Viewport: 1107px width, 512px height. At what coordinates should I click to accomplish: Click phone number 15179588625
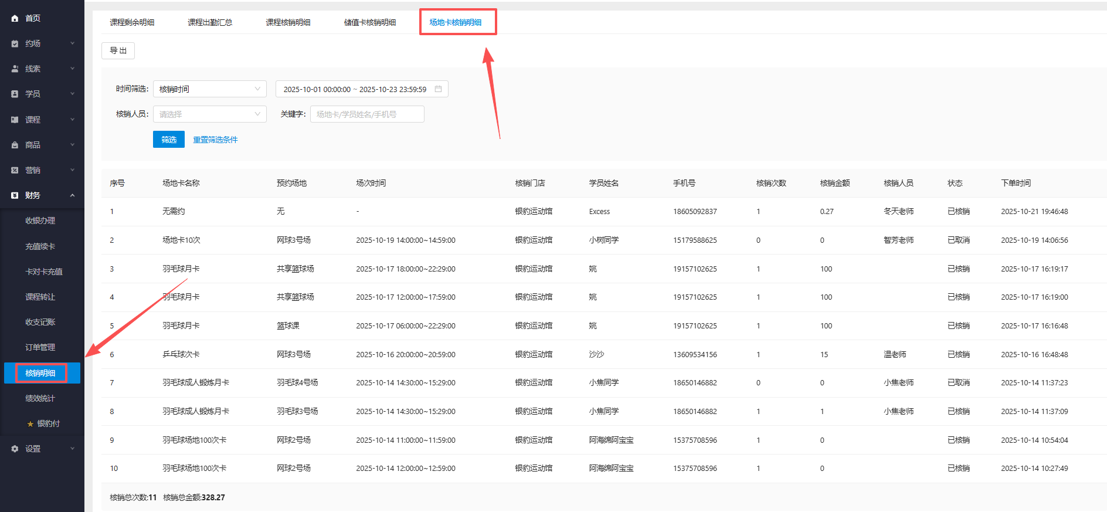[695, 240]
